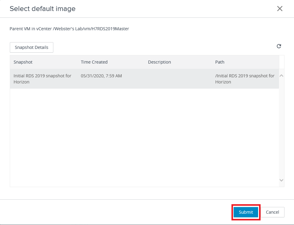Click the scroll up arrow in the table
Viewport: 294px width, 225px height.
pyautogui.click(x=281, y=76)
